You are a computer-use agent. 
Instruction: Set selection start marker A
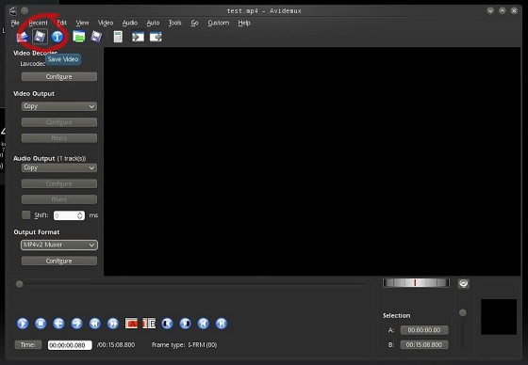pos(131,324)
